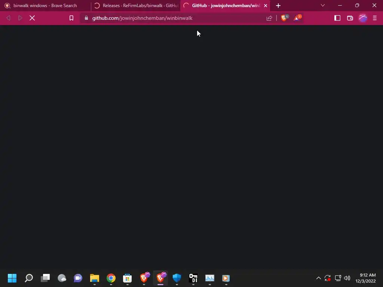Image resolution: width=383 pixels, height=287 pixels.
Task: Open Brave Wallet
Action: (350, 18)
